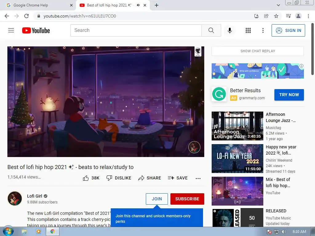Image resolution: width=315 pixels, height=236 pixels.
Task: Close the lofi hip hop tab
Action: [145, 5]
